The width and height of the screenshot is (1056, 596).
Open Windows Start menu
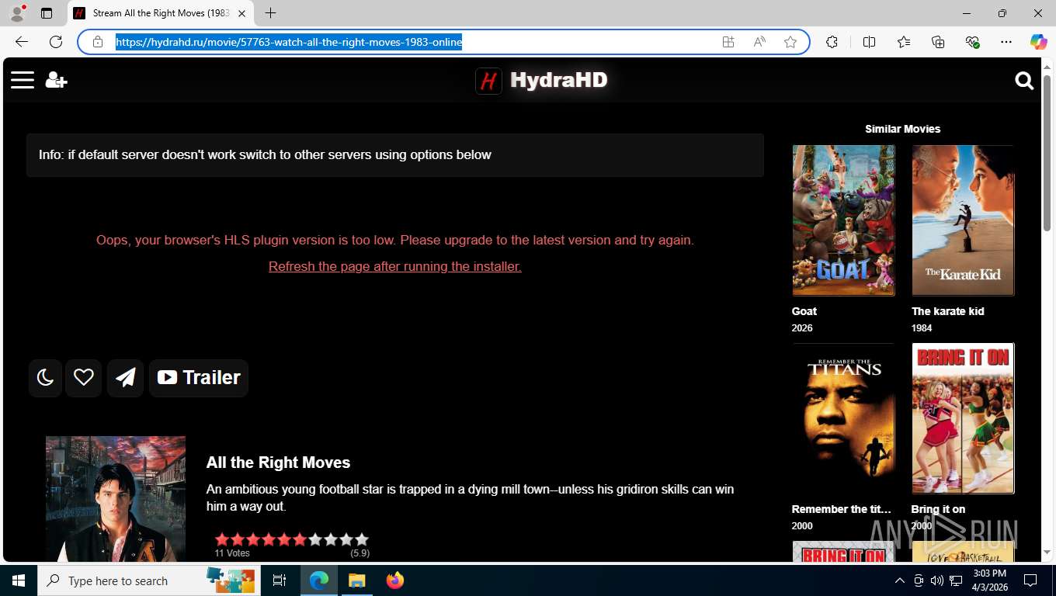tap(19, 580)
